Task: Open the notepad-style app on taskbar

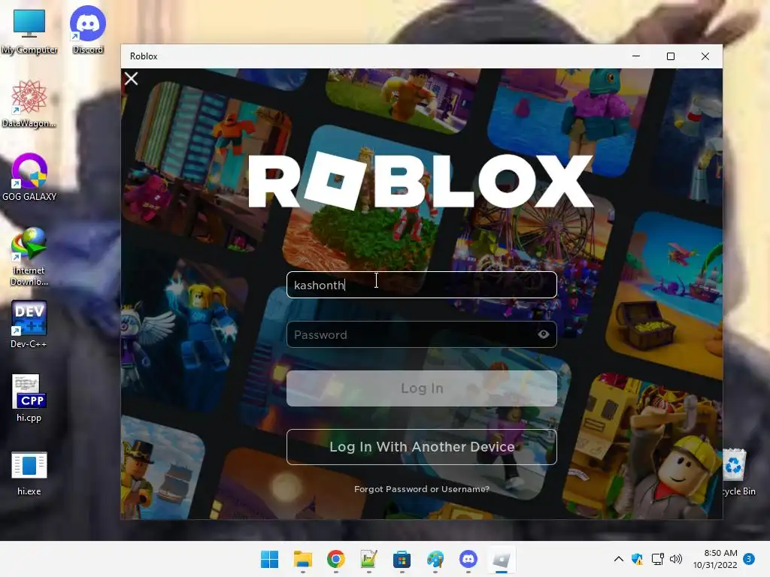Action: (368, 559)
